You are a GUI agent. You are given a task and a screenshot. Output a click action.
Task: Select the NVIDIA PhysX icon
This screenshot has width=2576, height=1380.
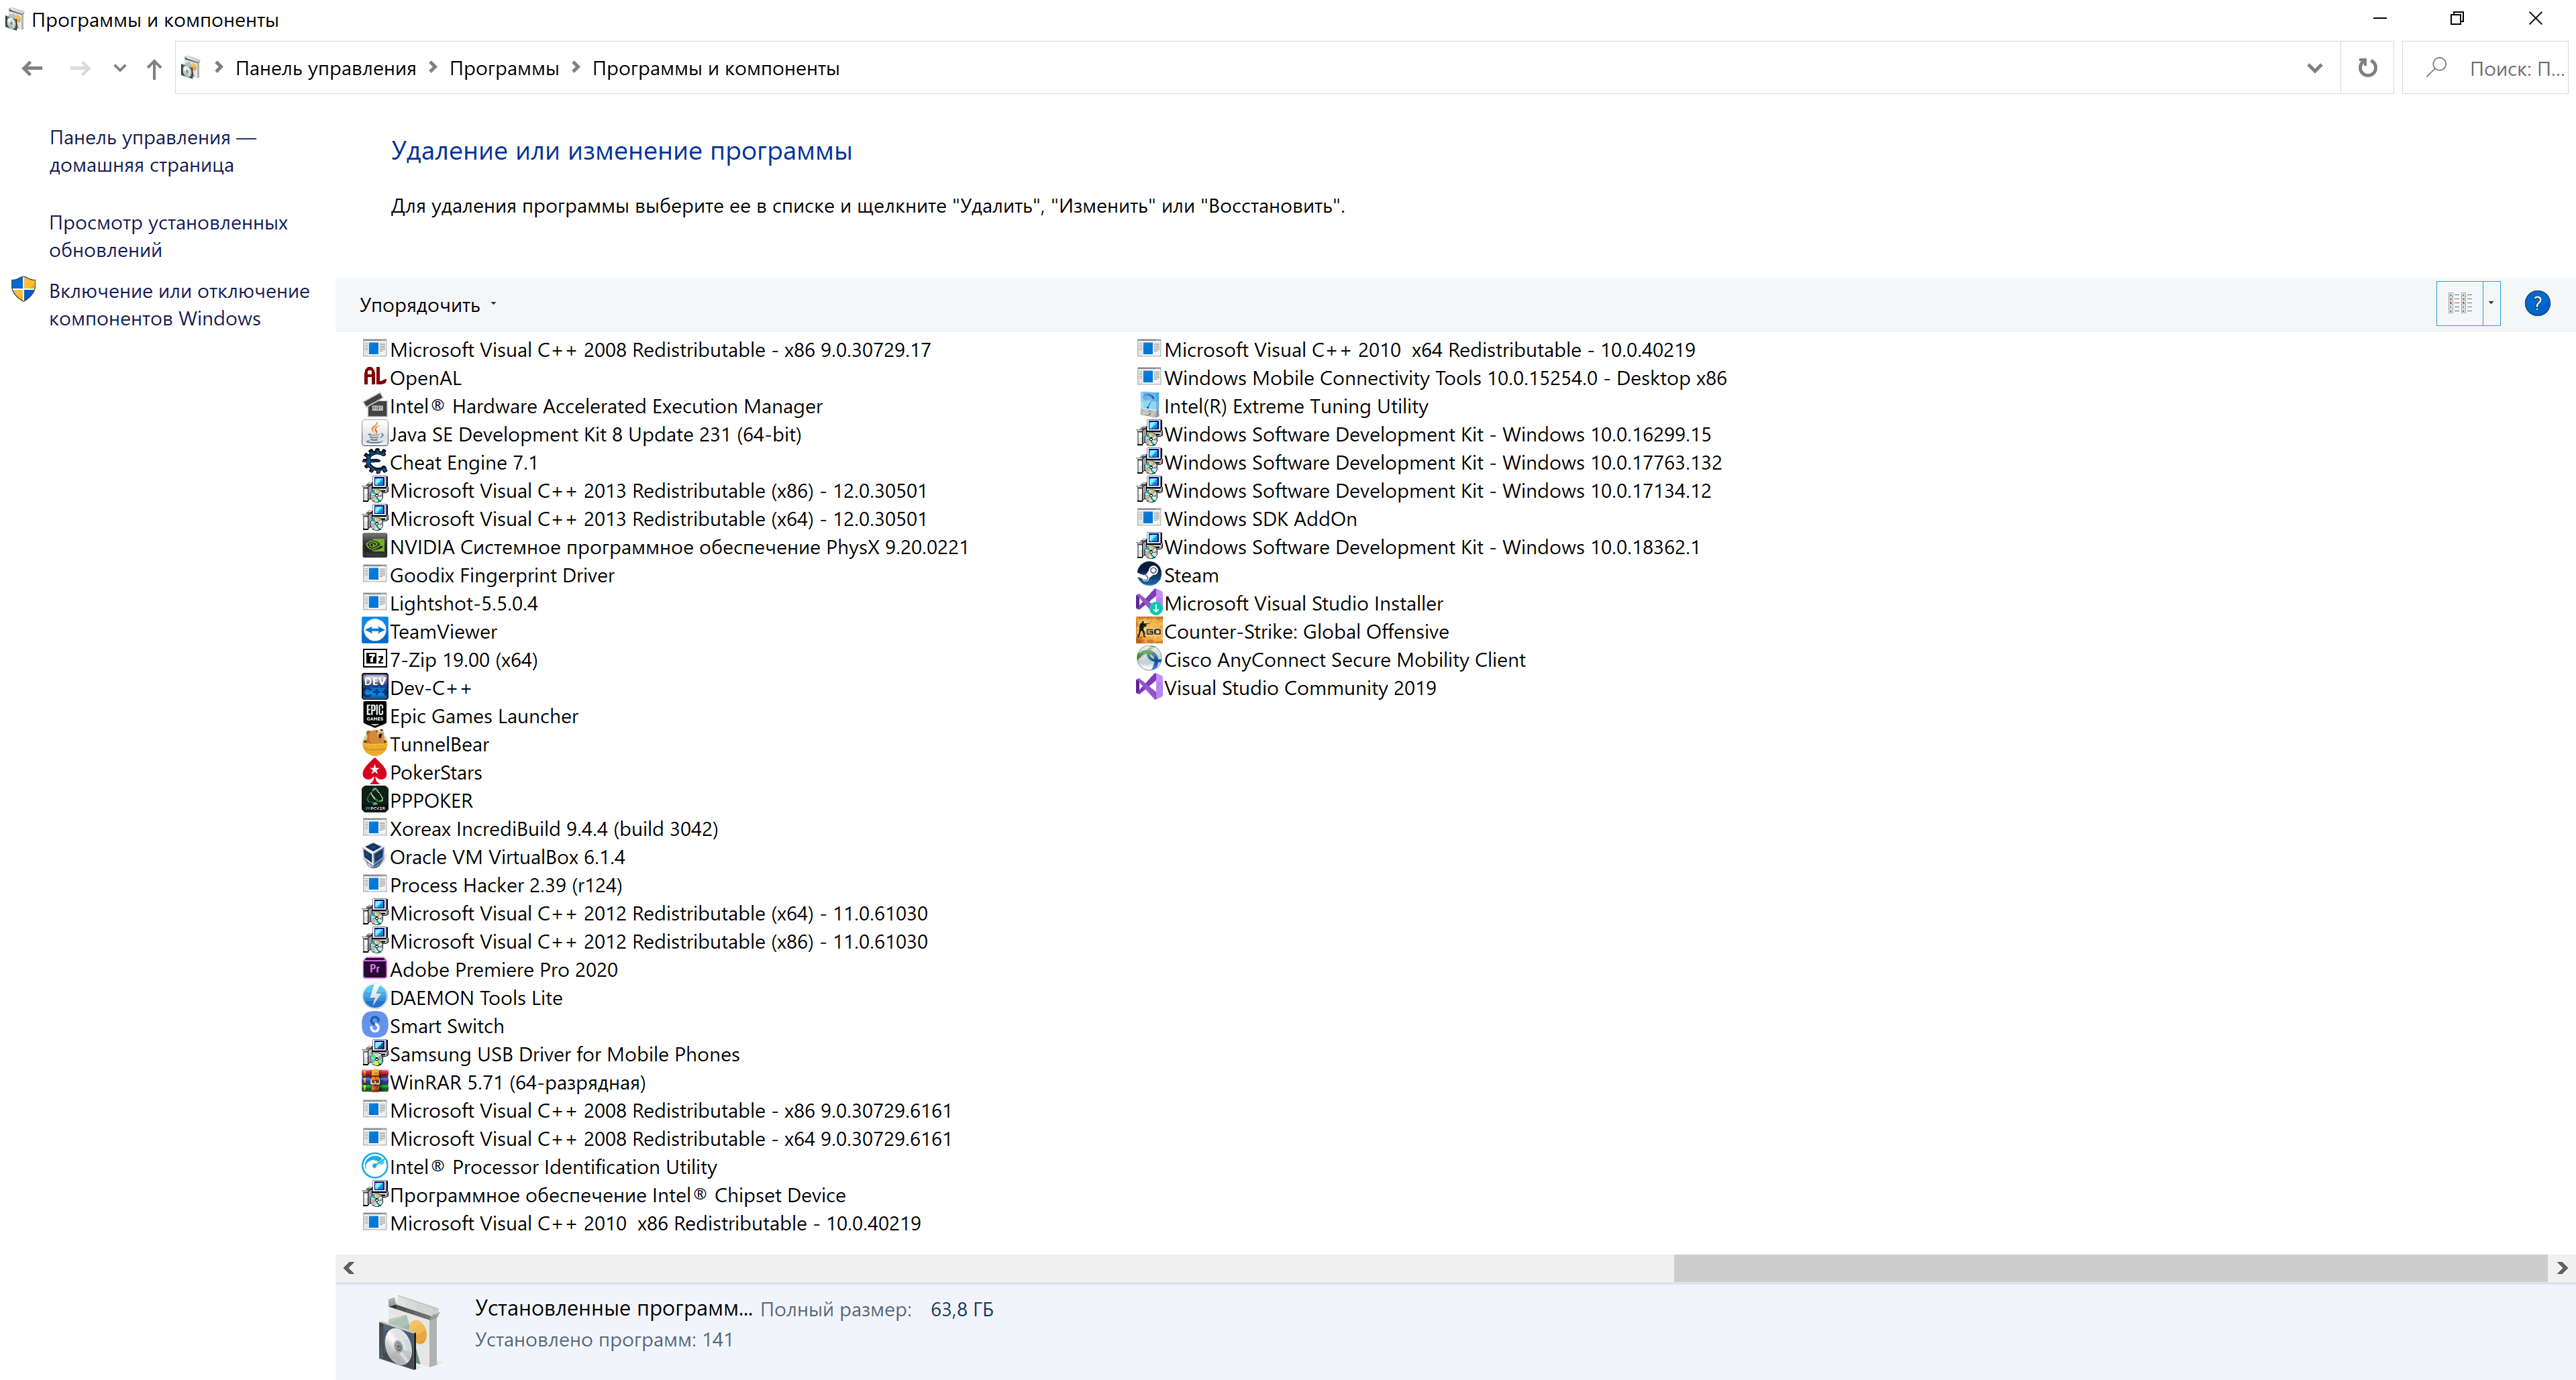[374, 546]
